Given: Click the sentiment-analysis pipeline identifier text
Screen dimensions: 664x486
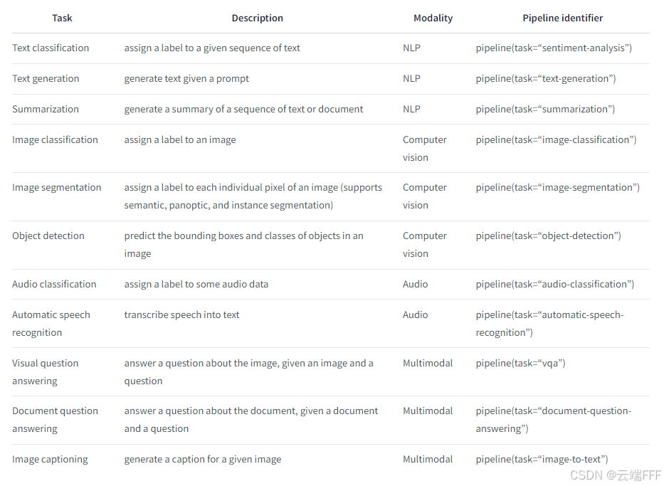Looking at the screenshot, I should coord(554,48).
